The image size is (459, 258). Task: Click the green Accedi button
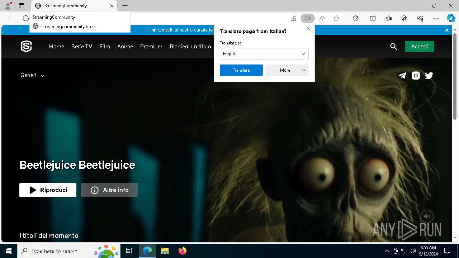point(420,47)
